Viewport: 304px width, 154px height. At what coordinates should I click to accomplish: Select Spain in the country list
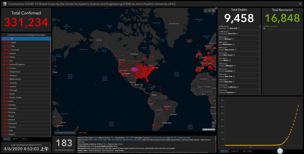26,42
